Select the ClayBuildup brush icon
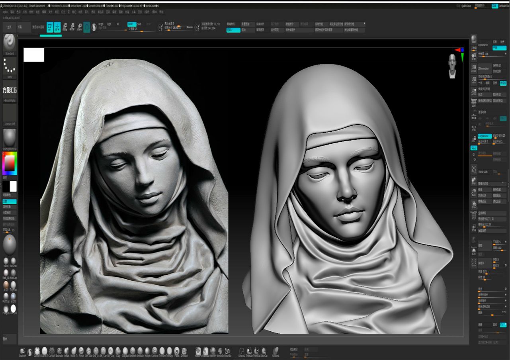Image resolution: width=510 pixels, height=360 pixels. (x=125, y=351)
